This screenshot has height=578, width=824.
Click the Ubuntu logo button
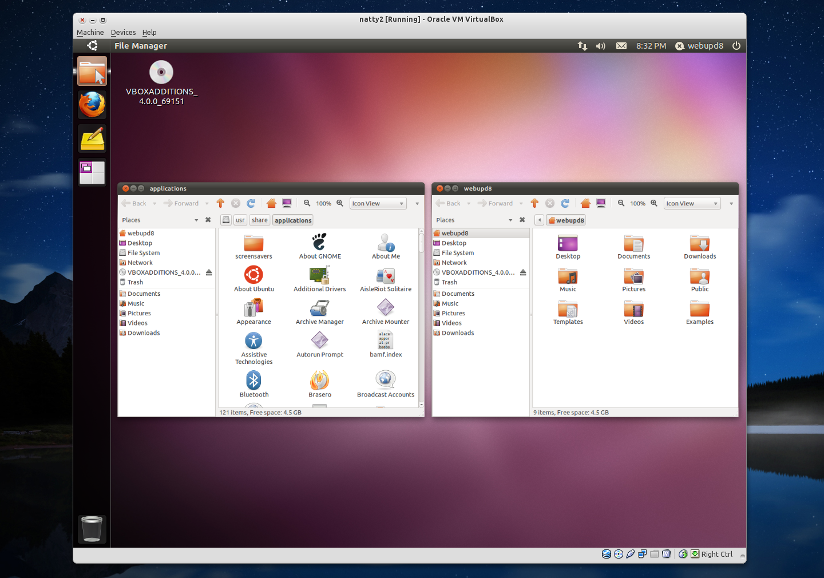pyautogui.click(x=92, y=46)
